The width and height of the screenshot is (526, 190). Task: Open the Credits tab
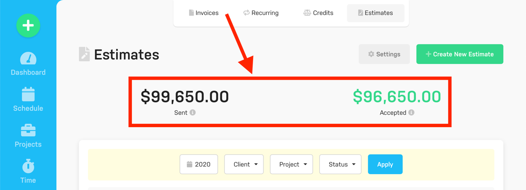[x=318, y=13]
